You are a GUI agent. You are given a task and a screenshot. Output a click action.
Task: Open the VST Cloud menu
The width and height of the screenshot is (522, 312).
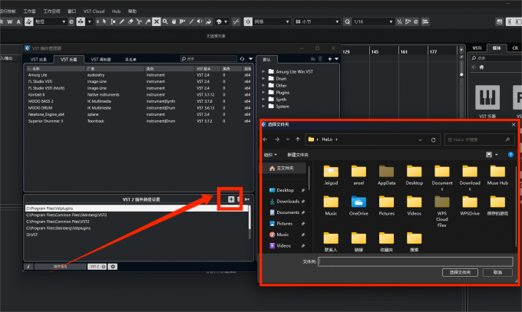(94, 11)
